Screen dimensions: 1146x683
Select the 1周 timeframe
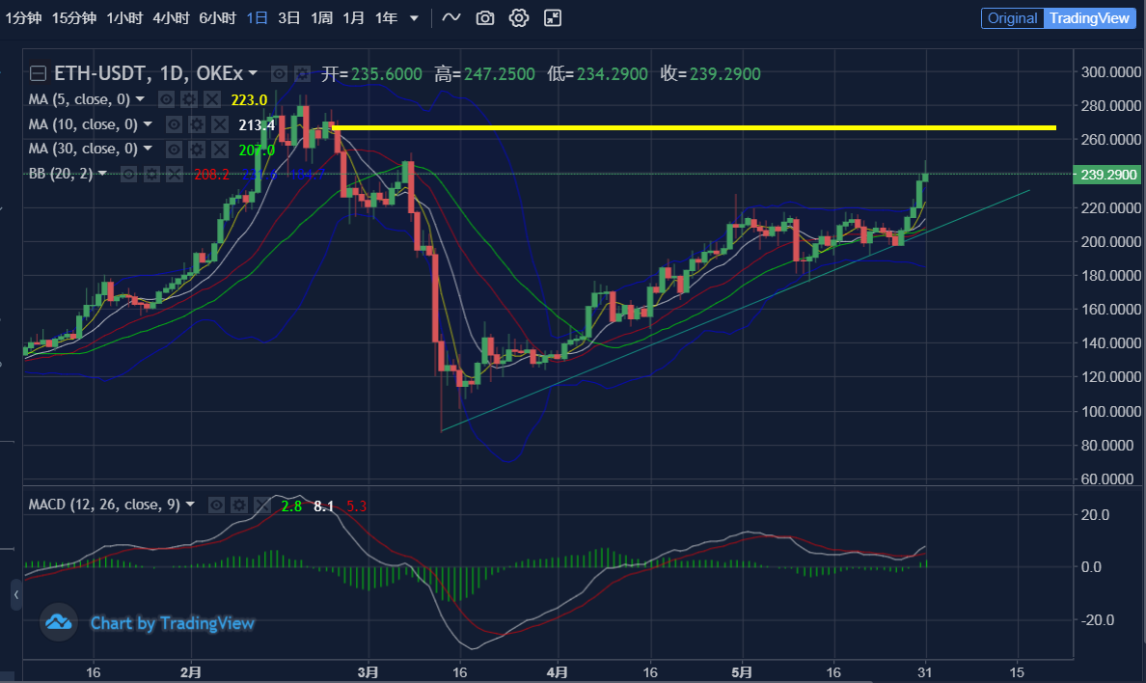[x=321, y=17]
